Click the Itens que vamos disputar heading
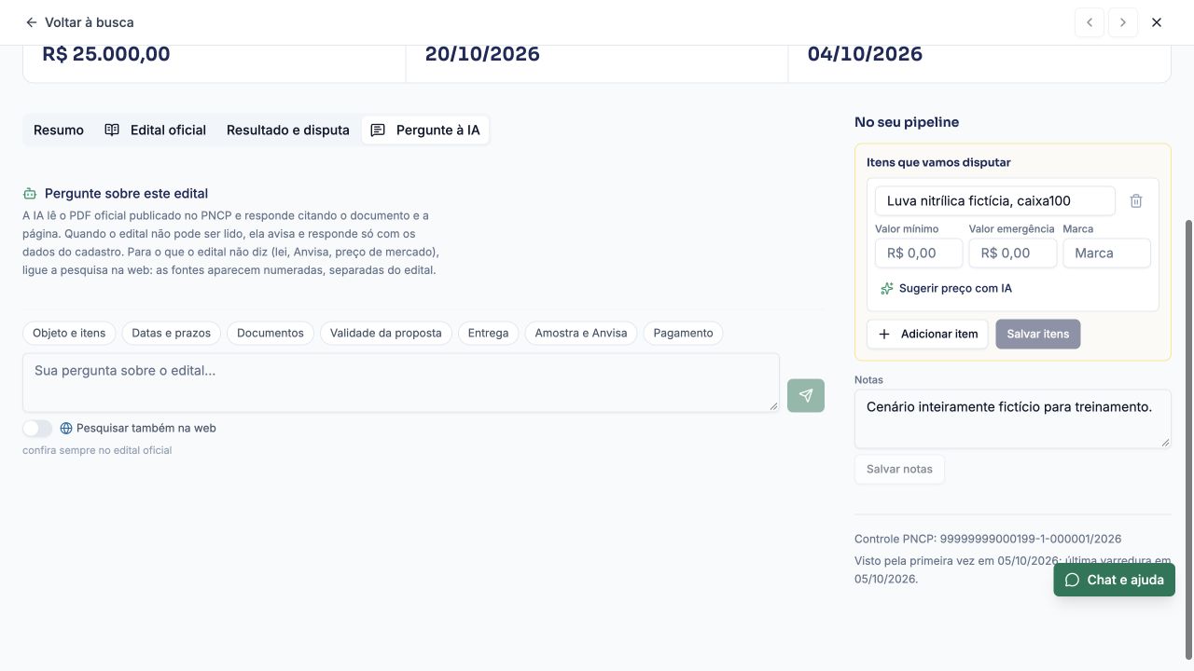 [x=938, y=162]
